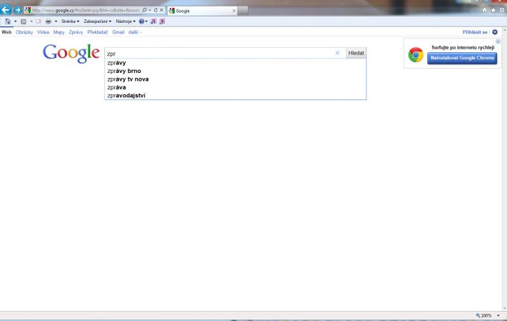Viewport: 507px width, 321px height.
Task: Open a new tab with blank tab button
Action: [243, 11]
